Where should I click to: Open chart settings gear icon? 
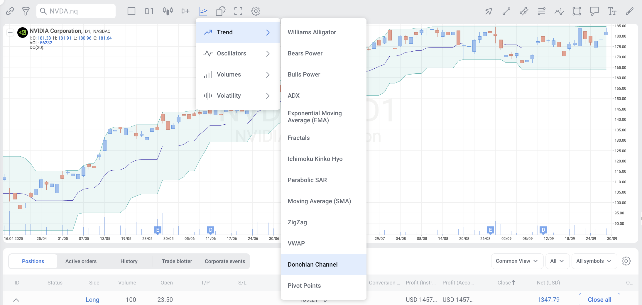click(x=256, y=11)
